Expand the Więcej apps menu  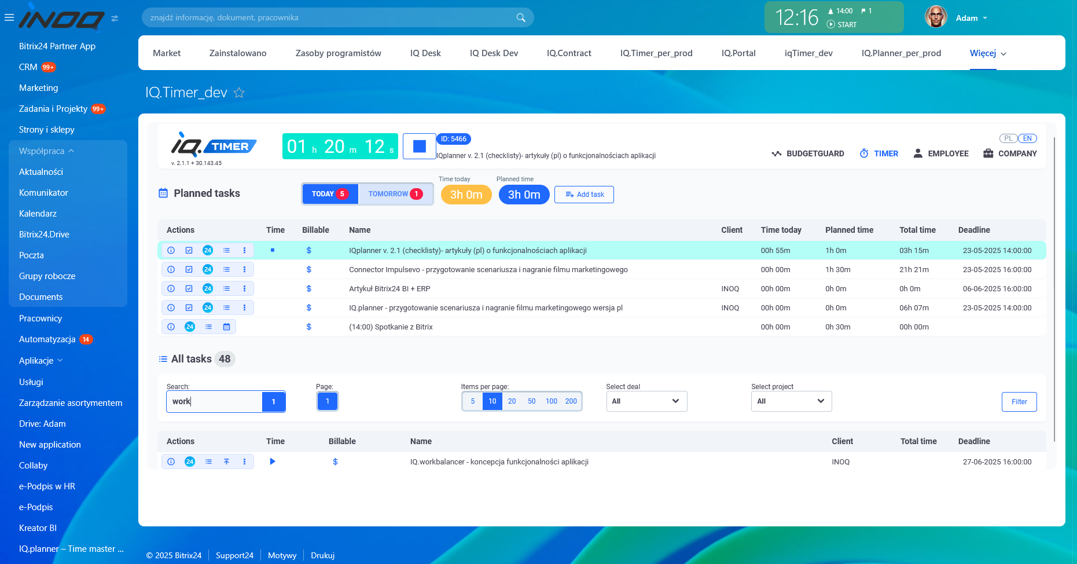click(988, 53)
